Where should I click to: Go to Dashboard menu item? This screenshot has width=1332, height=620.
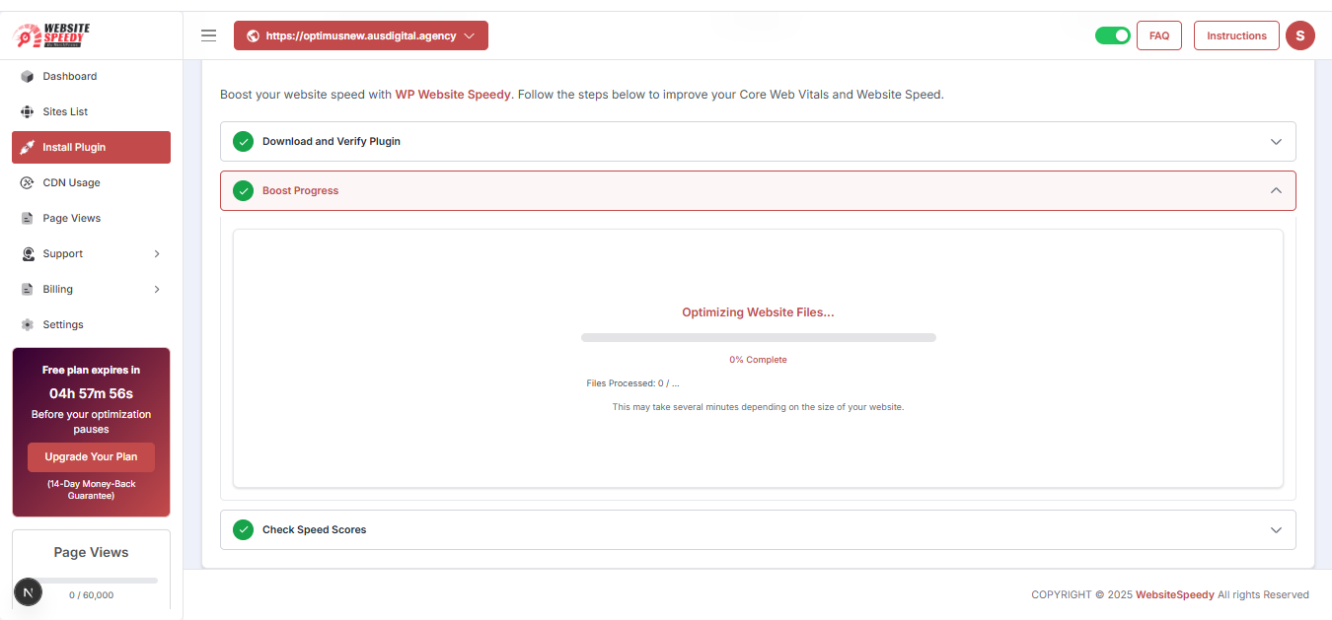pos(91,76)
